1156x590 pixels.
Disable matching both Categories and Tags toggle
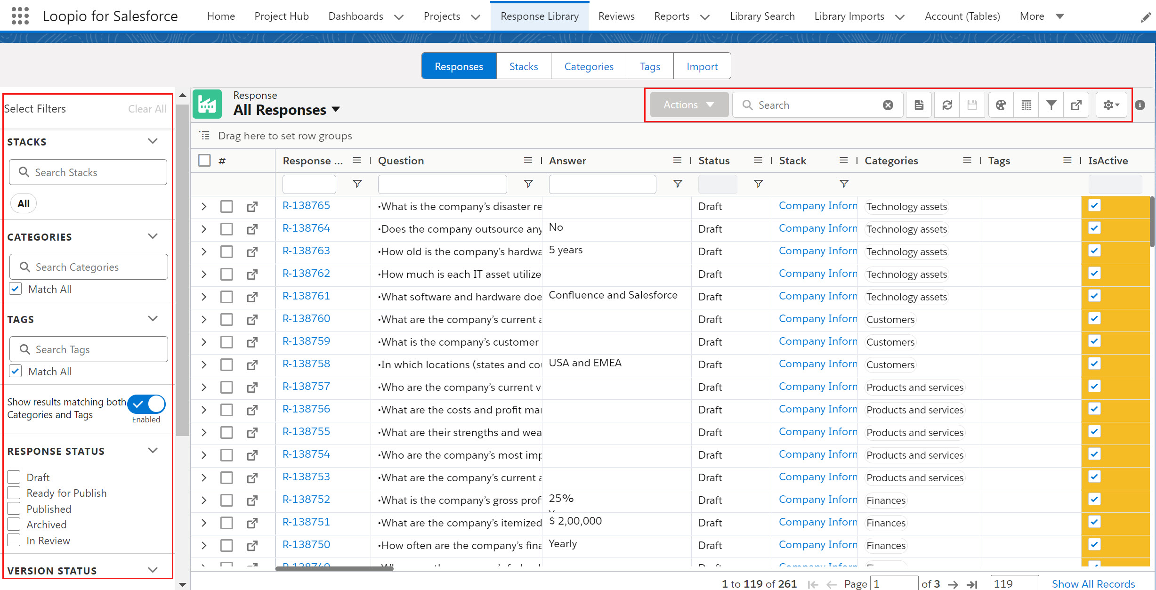146,404
